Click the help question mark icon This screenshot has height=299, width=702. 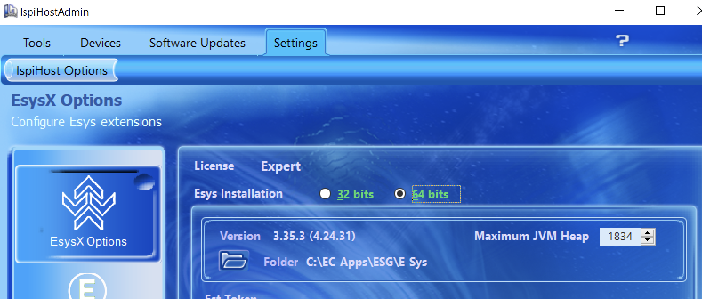[x=622, y=41]
